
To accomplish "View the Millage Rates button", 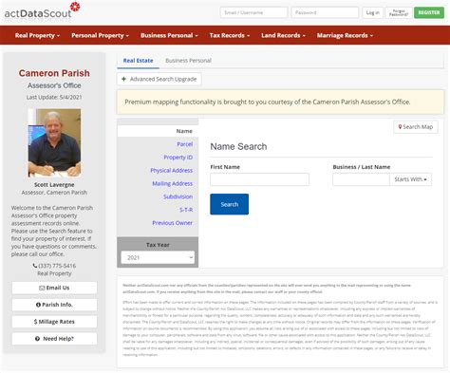I will [54, 322].
